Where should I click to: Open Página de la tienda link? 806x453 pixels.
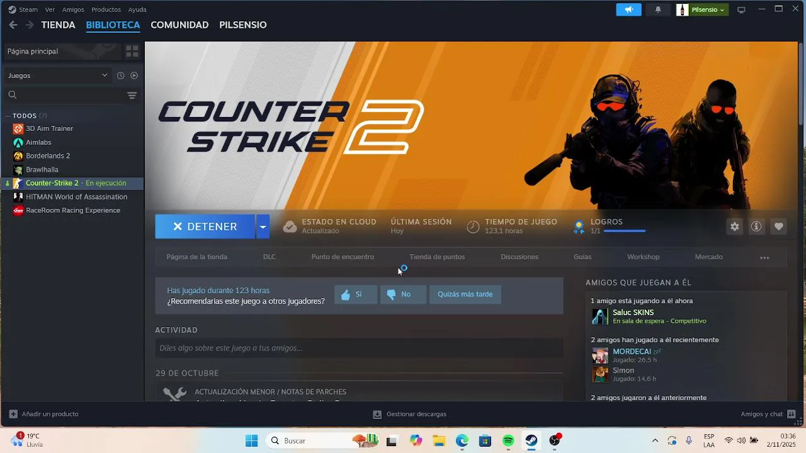pyautogui.click(x=196, y=257)
